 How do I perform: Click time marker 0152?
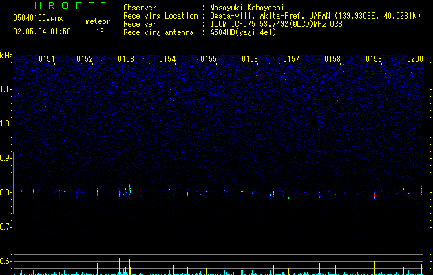[x=85, y=59]
